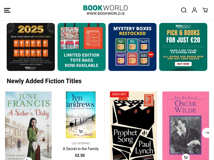Click the SOLD OUT badge on Prophet Song

[119, 94]
